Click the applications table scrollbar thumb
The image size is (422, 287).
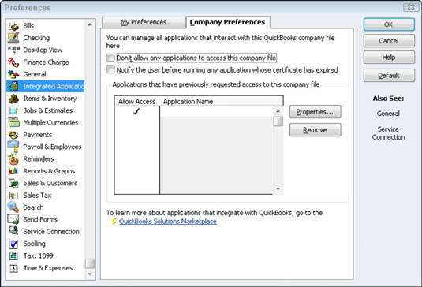[278, 121]
